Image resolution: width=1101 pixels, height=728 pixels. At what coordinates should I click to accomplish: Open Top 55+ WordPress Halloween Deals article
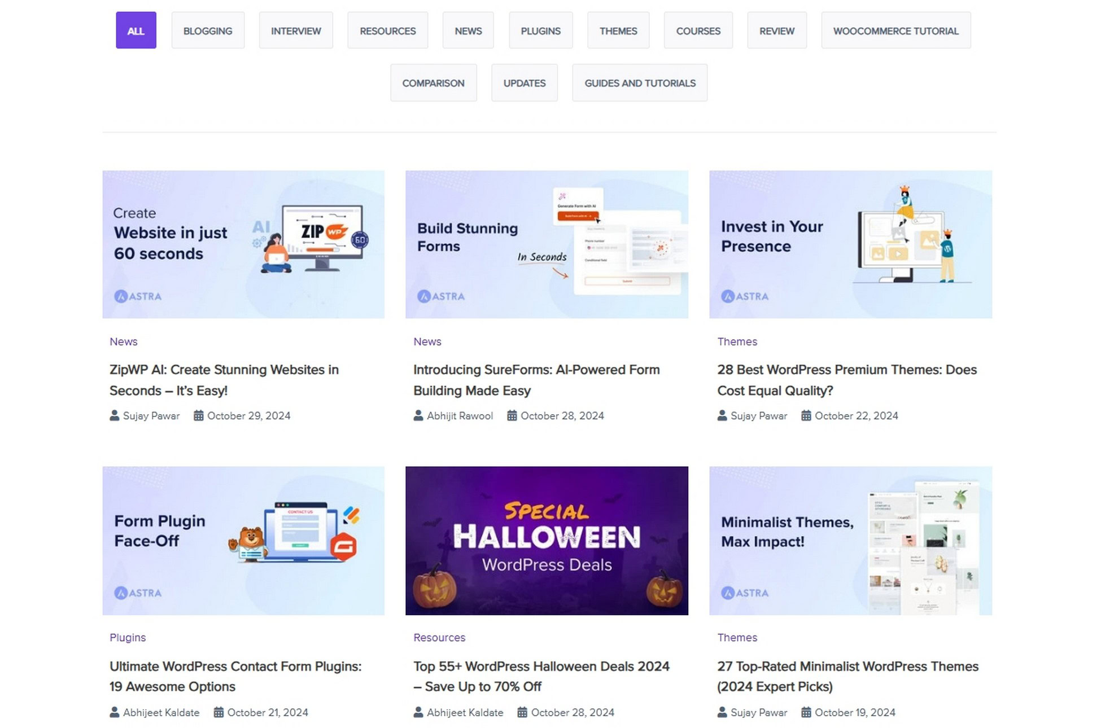(541, 676)
